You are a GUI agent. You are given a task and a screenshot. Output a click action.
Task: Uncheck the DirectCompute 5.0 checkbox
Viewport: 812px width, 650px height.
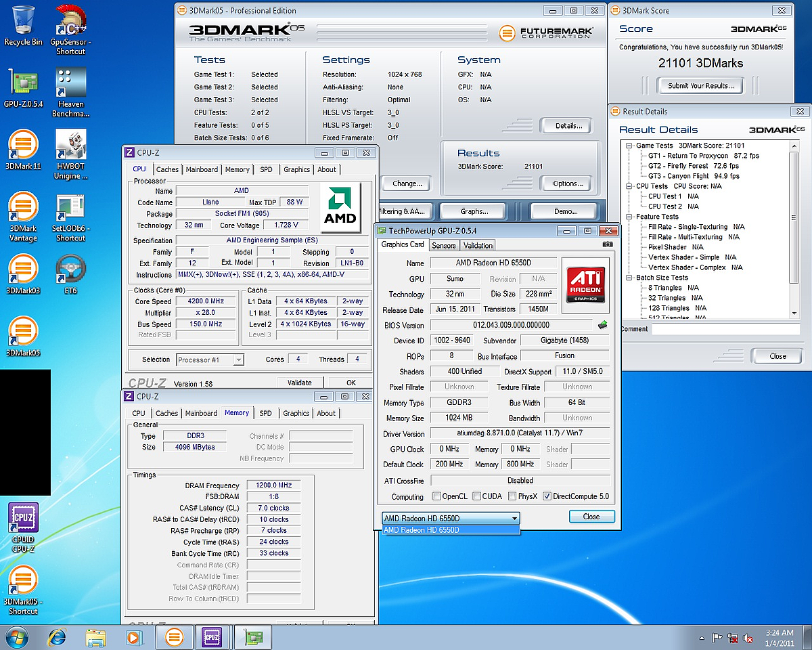coord(547,496)
